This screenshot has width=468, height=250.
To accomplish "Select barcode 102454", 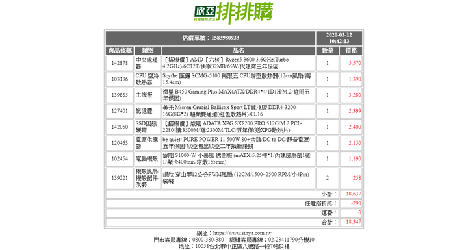I will click(120, 158).
